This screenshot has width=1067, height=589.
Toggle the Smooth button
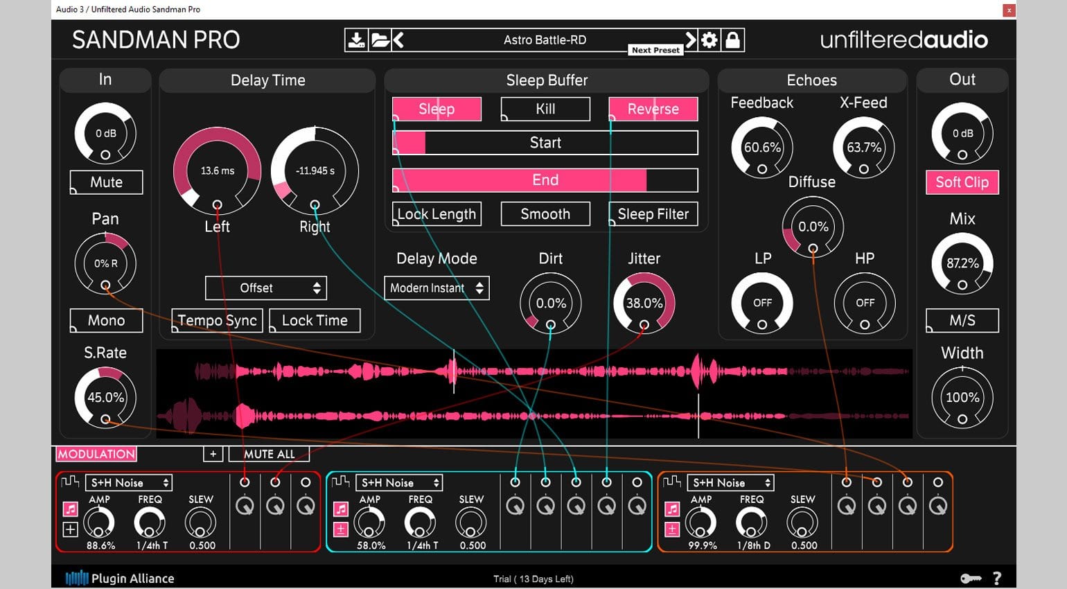545,214
